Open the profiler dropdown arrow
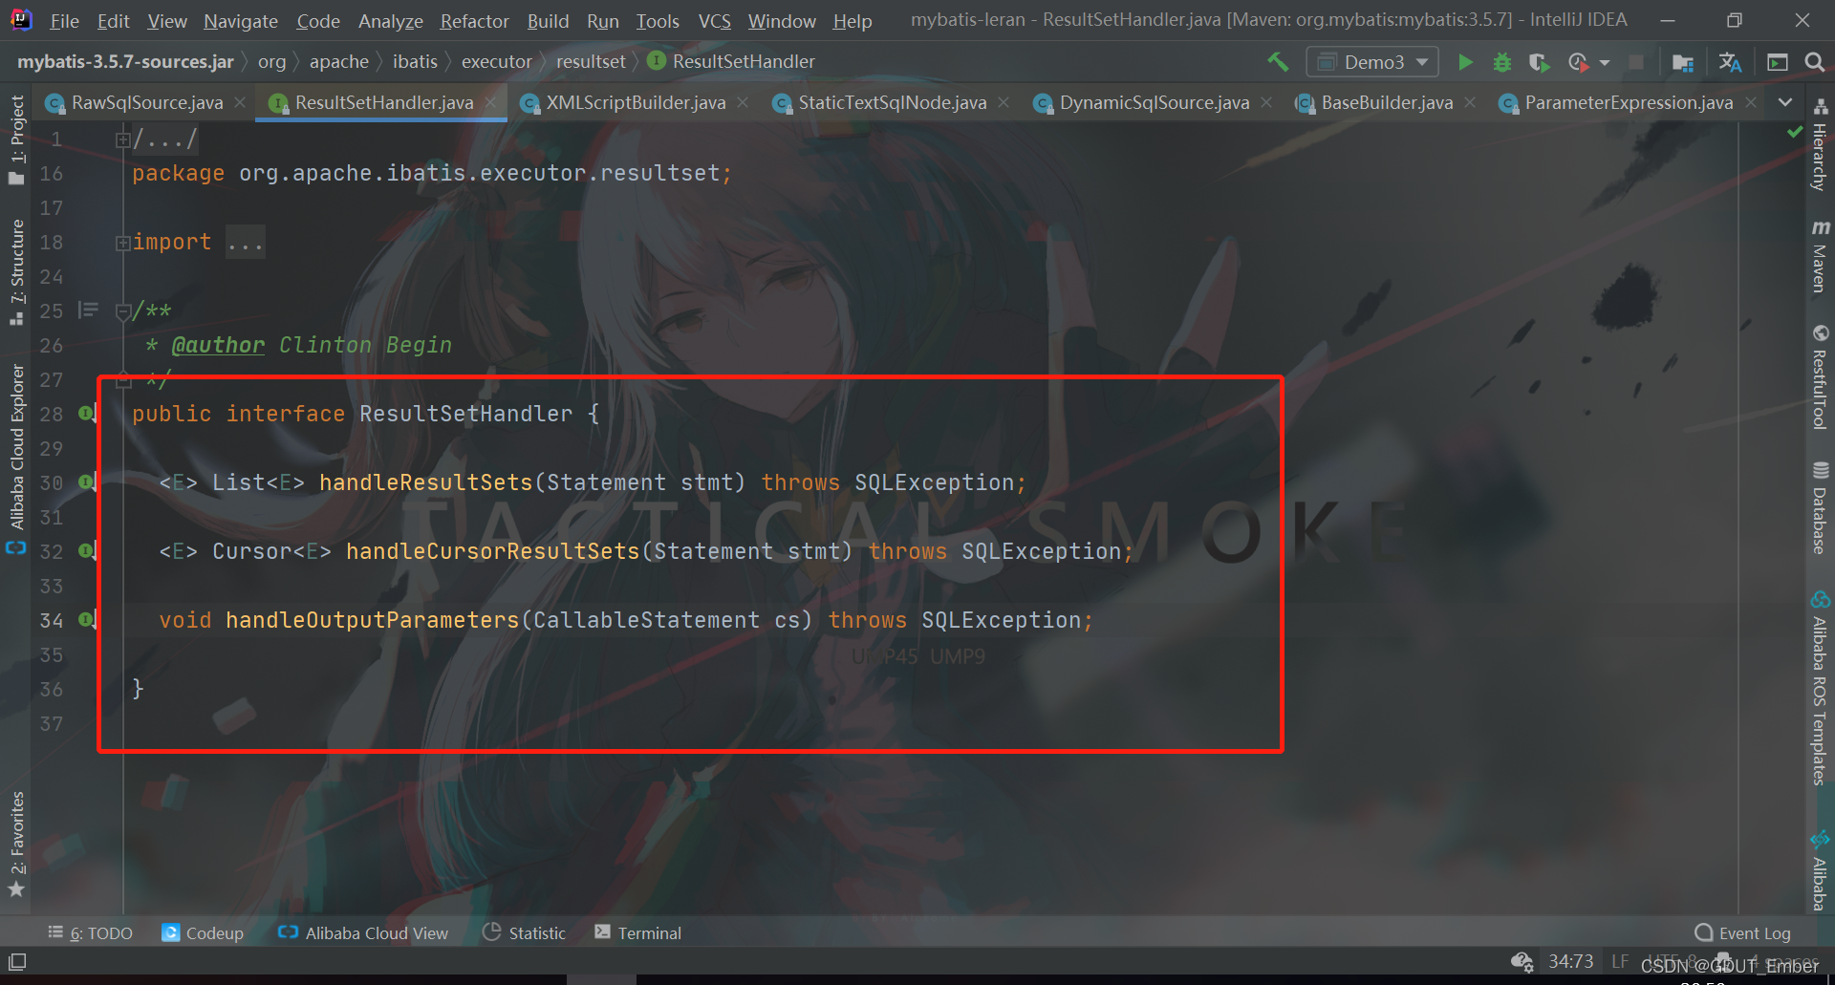1835x985 pixels. 1605,62
